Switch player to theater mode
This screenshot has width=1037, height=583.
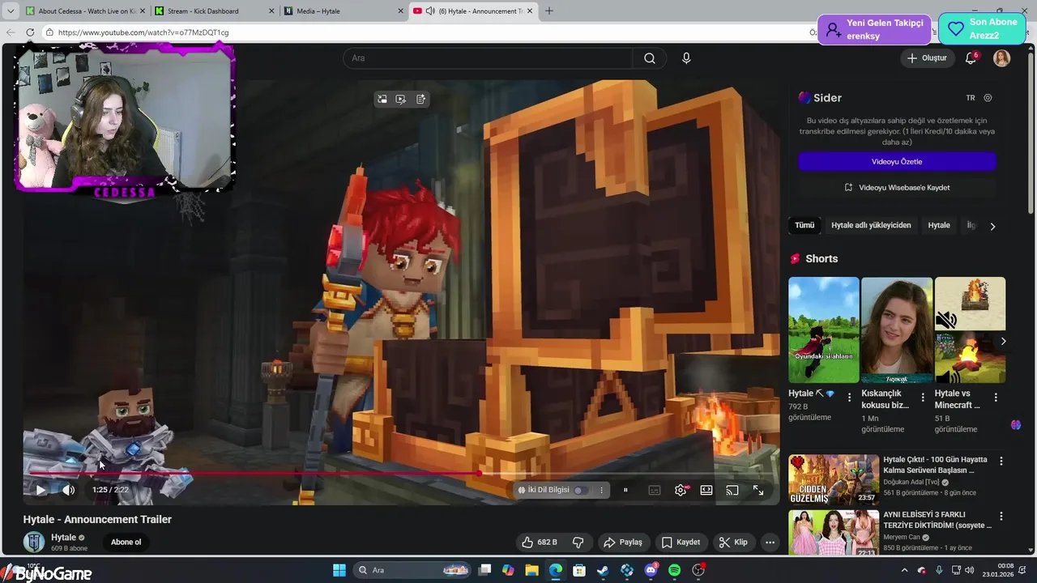click(x=706, y=490)
